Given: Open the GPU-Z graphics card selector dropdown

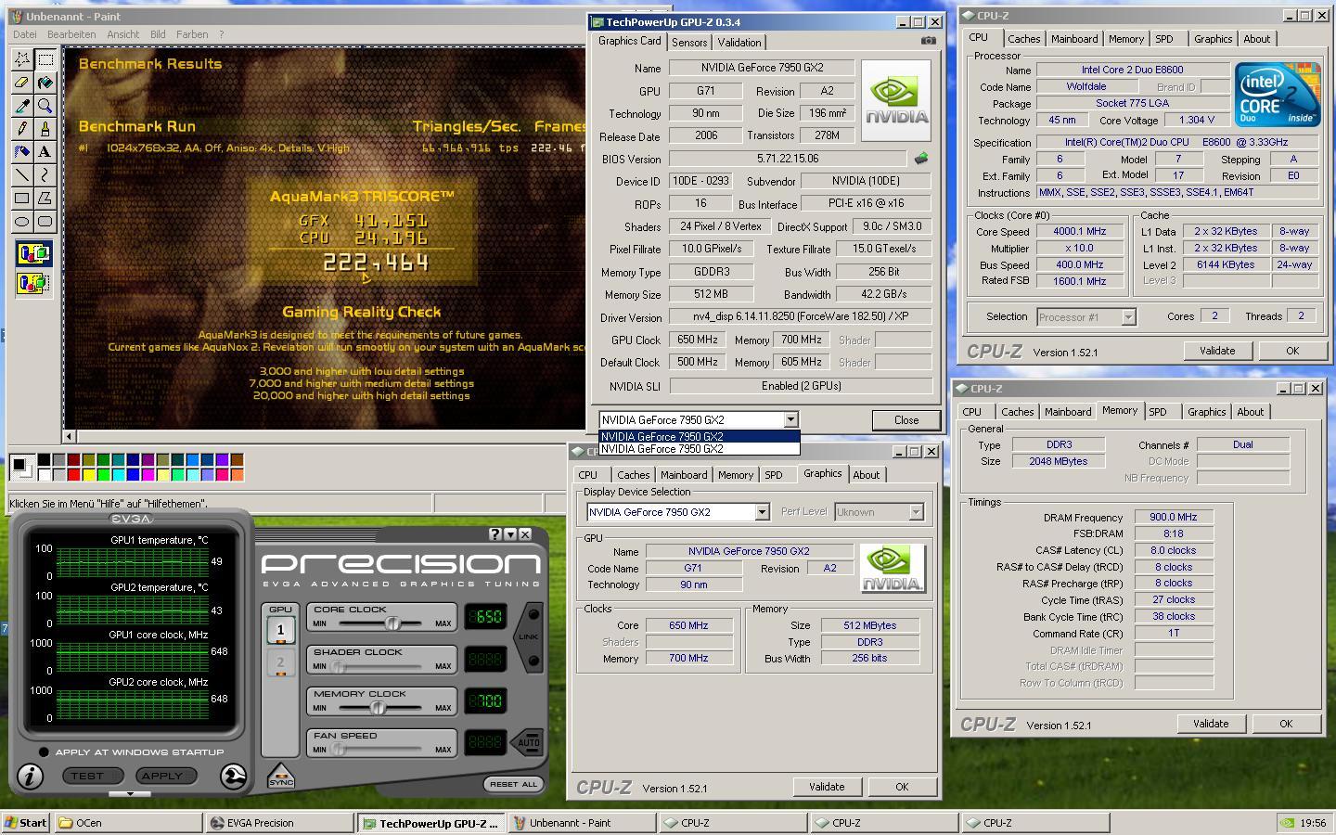Looking at the screenshot, I should click(790, 420).
